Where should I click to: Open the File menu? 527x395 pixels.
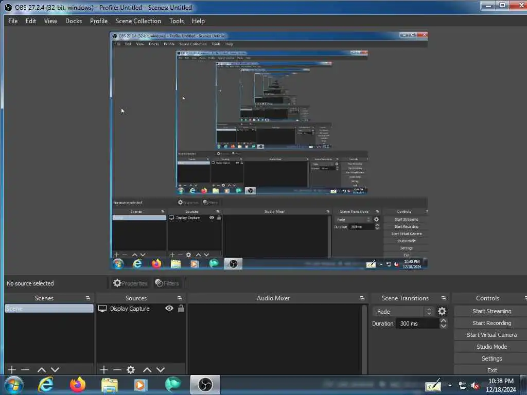13,21
